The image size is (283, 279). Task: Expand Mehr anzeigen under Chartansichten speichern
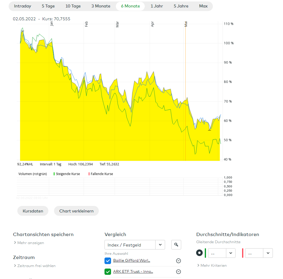point(30,243)
